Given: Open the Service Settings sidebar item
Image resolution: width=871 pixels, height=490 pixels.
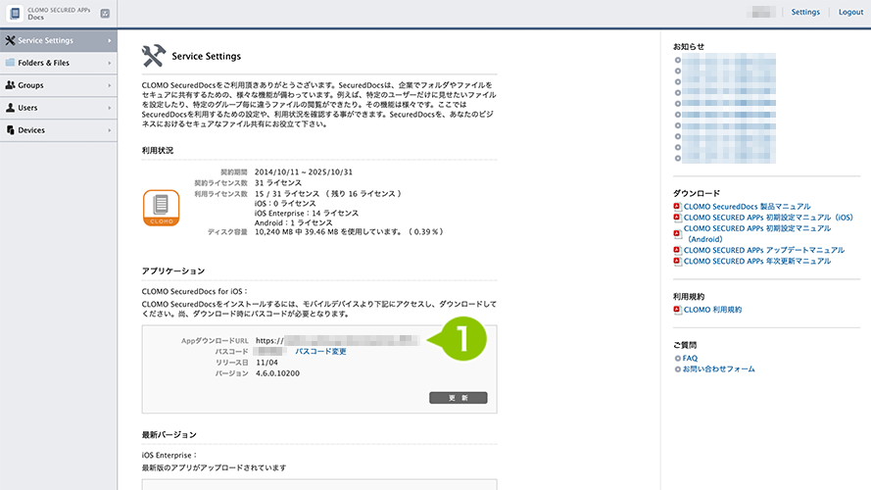Looking at the screenshot, I should pos(59,40).
